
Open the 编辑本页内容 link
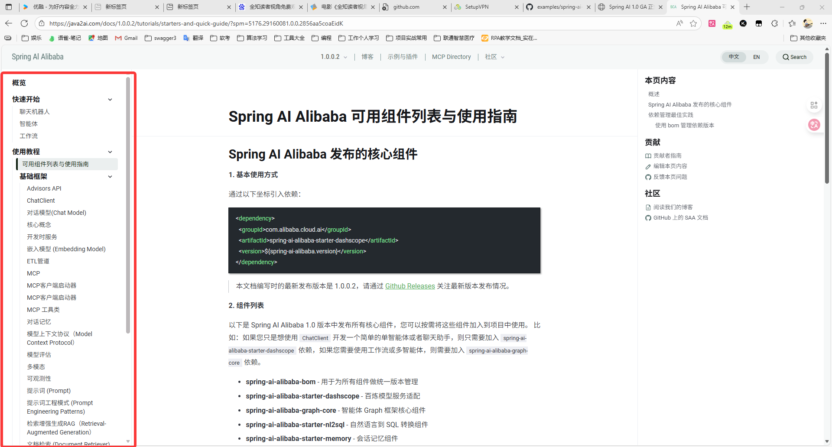coord(670,166)
